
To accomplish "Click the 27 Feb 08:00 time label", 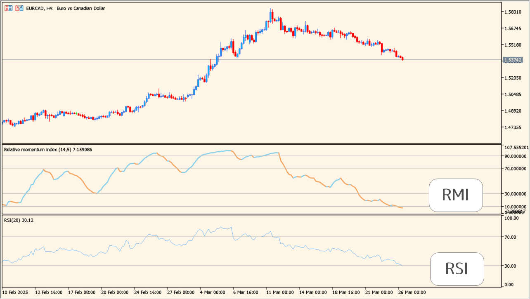I will pyautogui.click(x=181, y=292).
